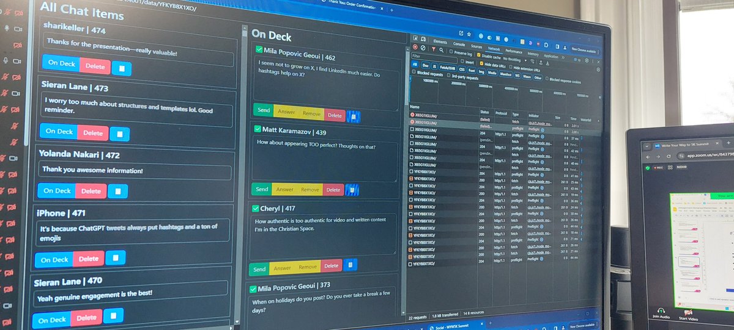Switch to the Elements tab

point(440,41)
